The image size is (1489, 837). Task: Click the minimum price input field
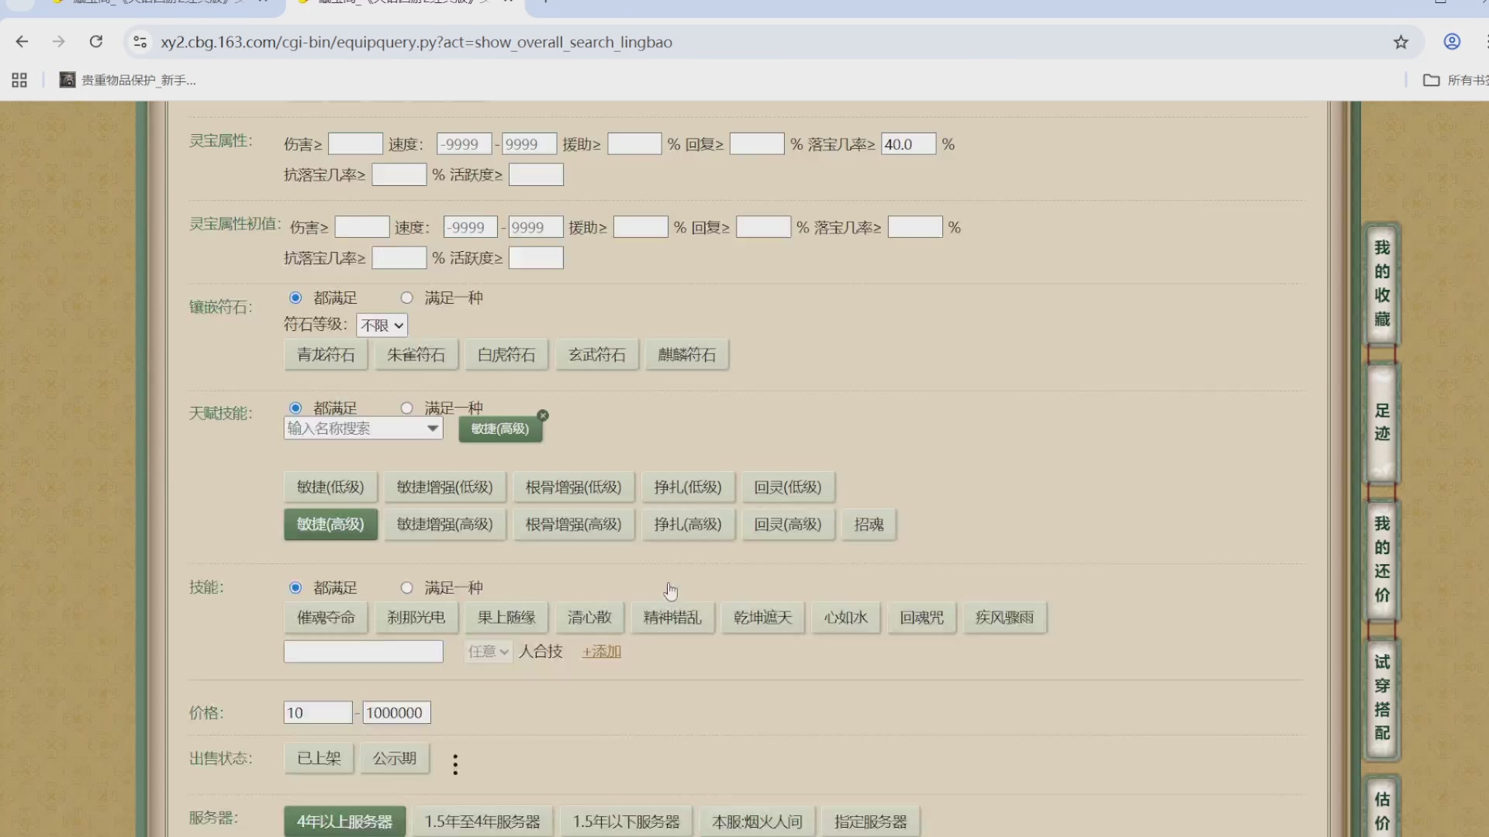(x=317, y=712)
